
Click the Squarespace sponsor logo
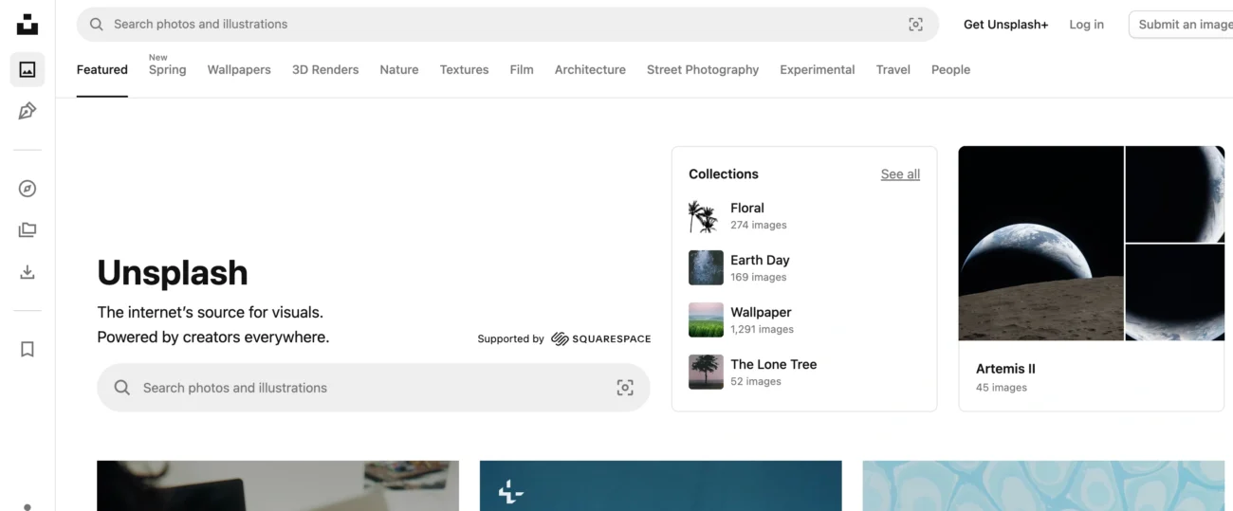pyautogui.click(x=600, y=338)
